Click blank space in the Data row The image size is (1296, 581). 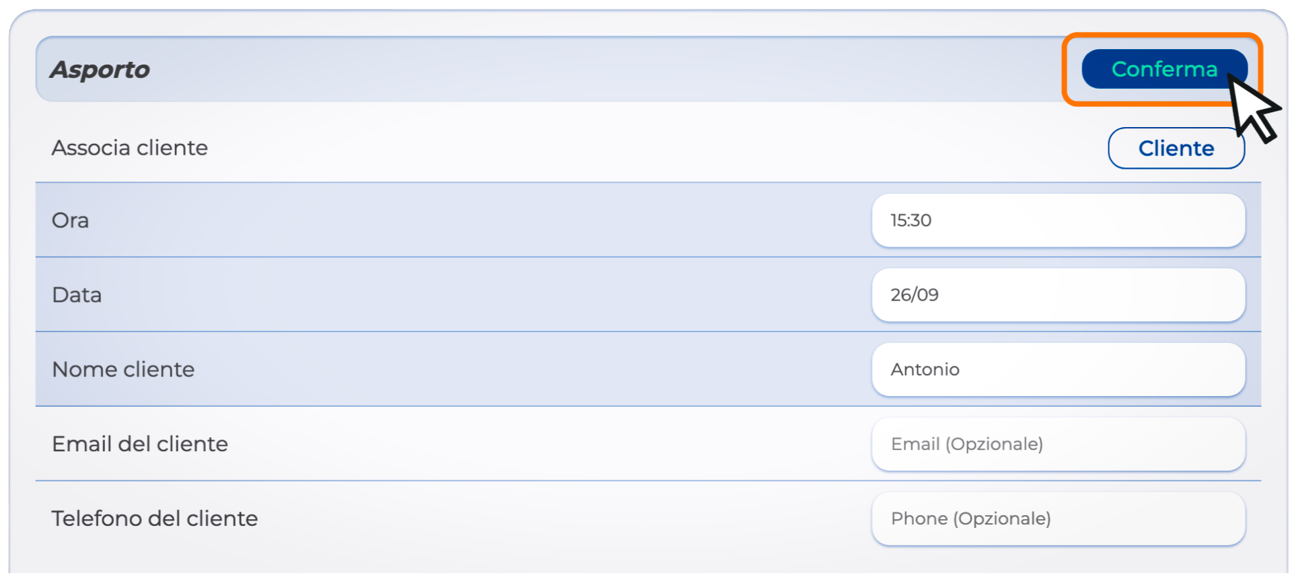[x=471, y=295]
